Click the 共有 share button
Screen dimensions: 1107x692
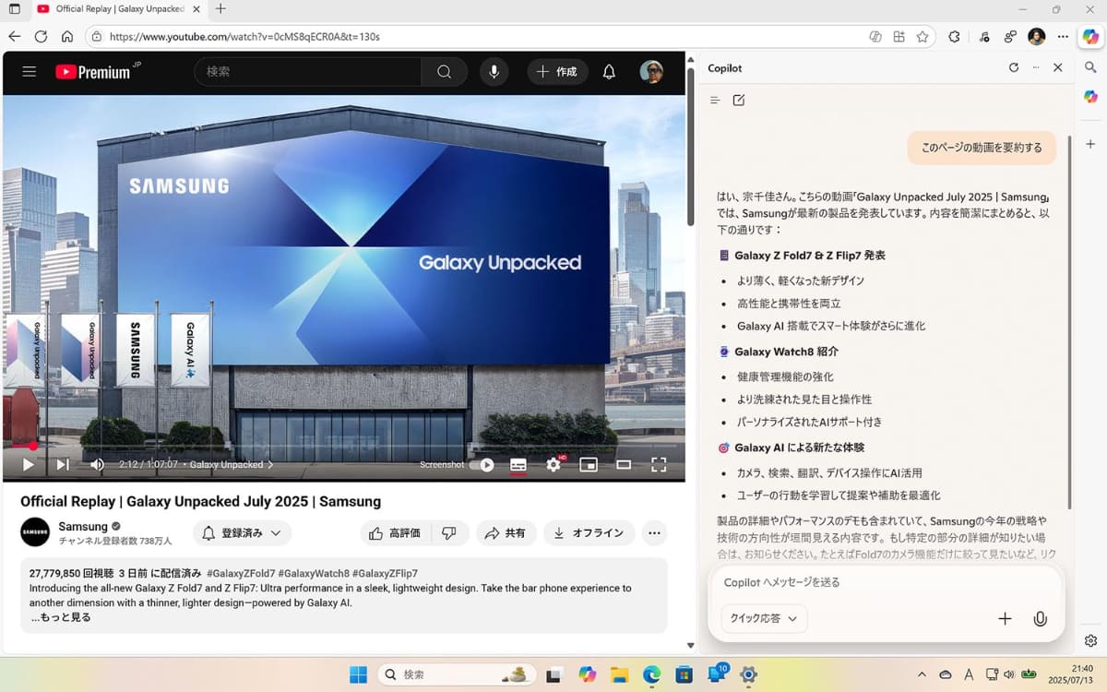coord(506,533)
